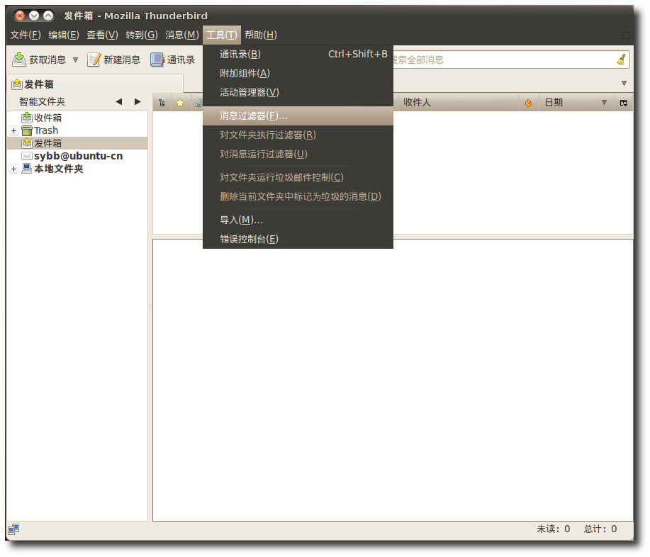Select the Trash folder

point(45,131)
